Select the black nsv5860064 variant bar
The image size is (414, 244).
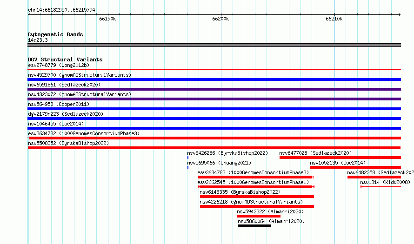[254, 226]
